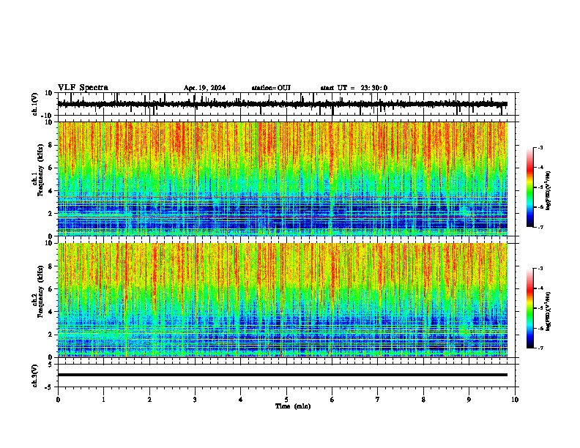Click time axis tick label '6'

click(332, 400)
